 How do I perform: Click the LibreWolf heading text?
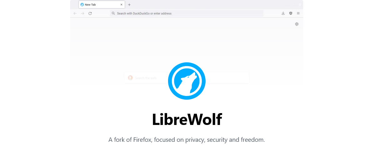point(187,119)
